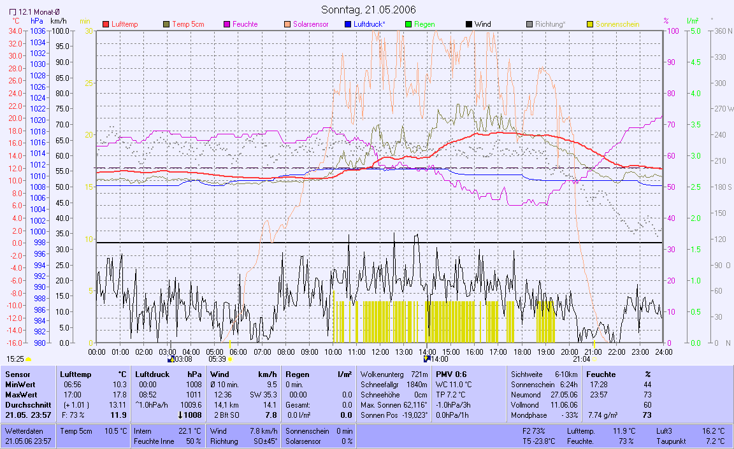The width and height of the screenshot is (734, 449).
Task: Click the black Wind legend square
Action: point(469,24)
